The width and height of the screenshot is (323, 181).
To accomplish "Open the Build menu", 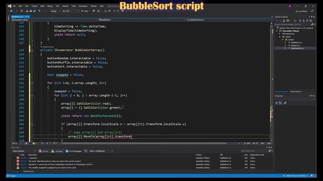I will [x=42, y=6].
